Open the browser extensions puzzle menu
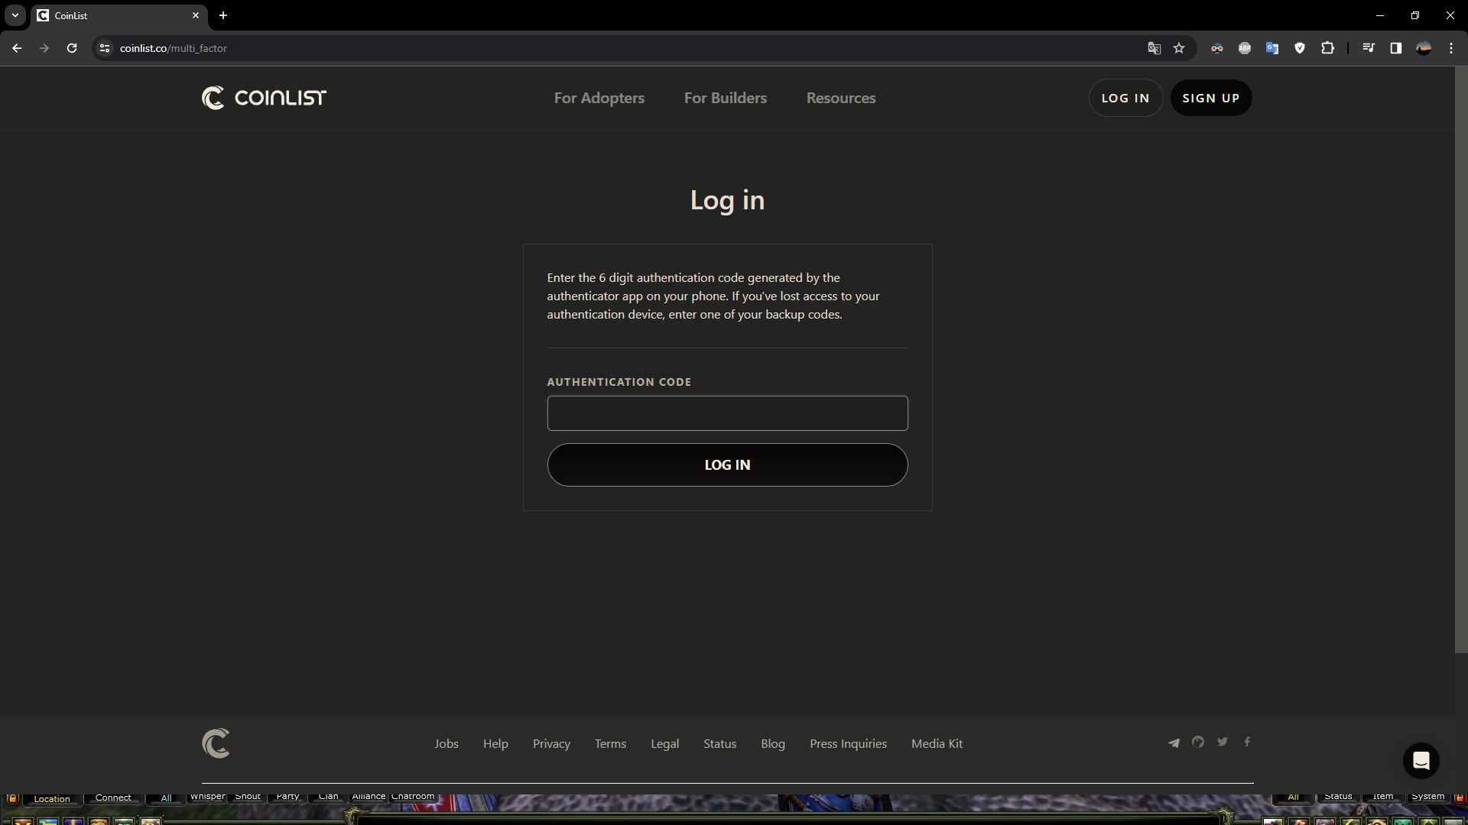The image size is (1468, 825). 1328,47
